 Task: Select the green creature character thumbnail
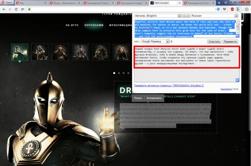click(x=101, y=52)
